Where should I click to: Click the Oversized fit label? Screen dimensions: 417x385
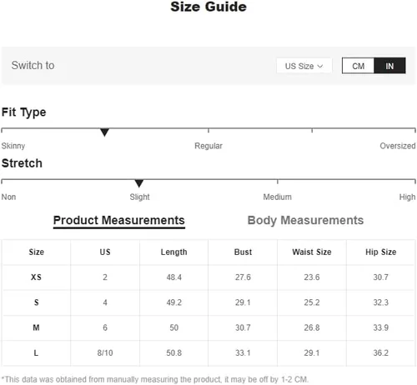tap(398, 146)
